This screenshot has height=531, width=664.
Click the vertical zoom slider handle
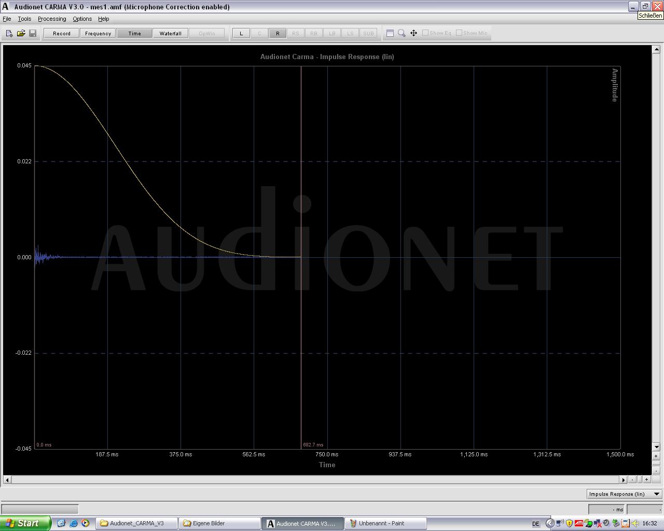click(656, 463)
